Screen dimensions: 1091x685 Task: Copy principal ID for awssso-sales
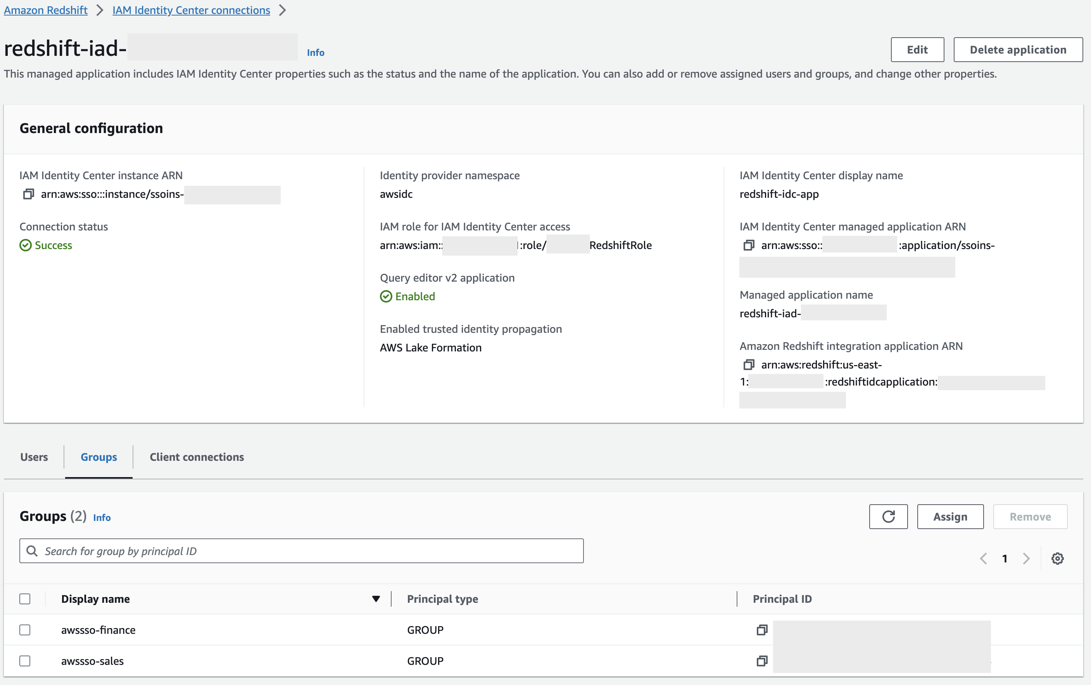[762, 661]
